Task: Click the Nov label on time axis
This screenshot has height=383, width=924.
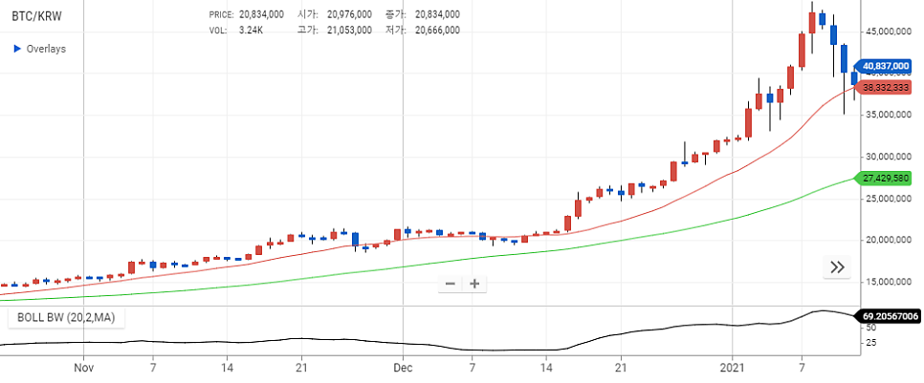Action: coord(84,367)
